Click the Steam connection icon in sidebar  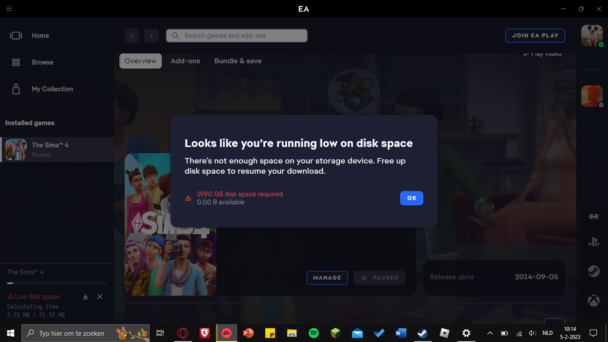[594, 271]
